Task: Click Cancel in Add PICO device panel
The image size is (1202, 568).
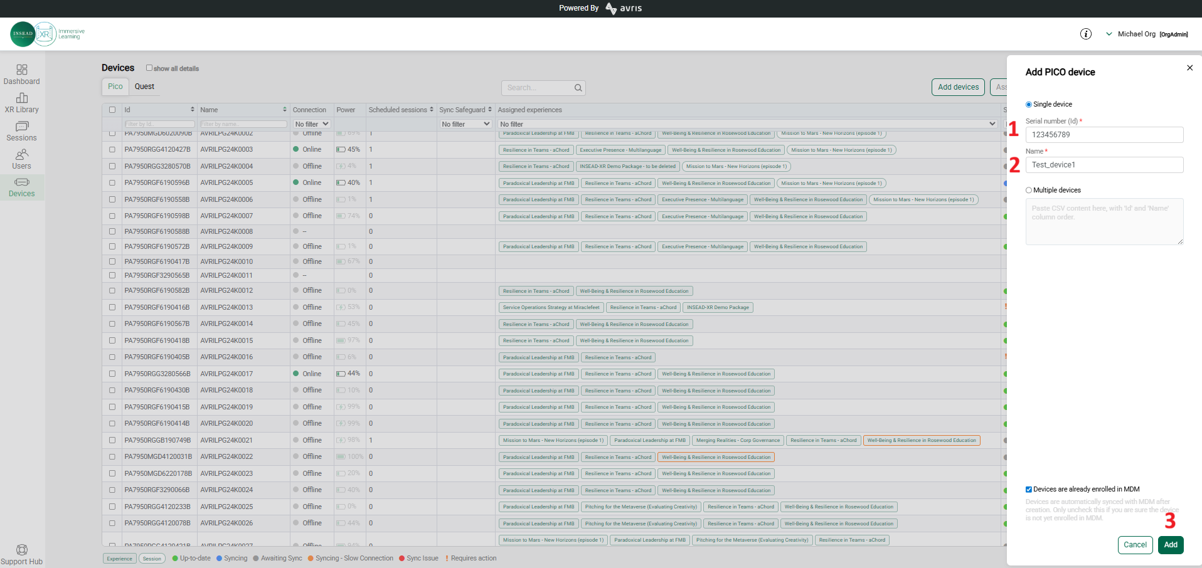Action: point(1135,545)
